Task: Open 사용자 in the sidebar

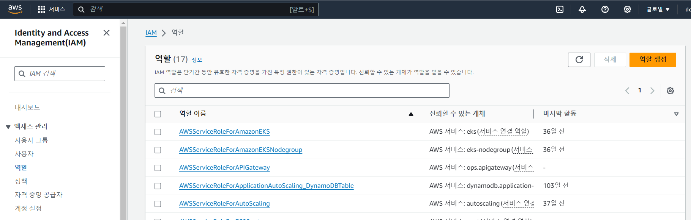Action: click(24, 154)
